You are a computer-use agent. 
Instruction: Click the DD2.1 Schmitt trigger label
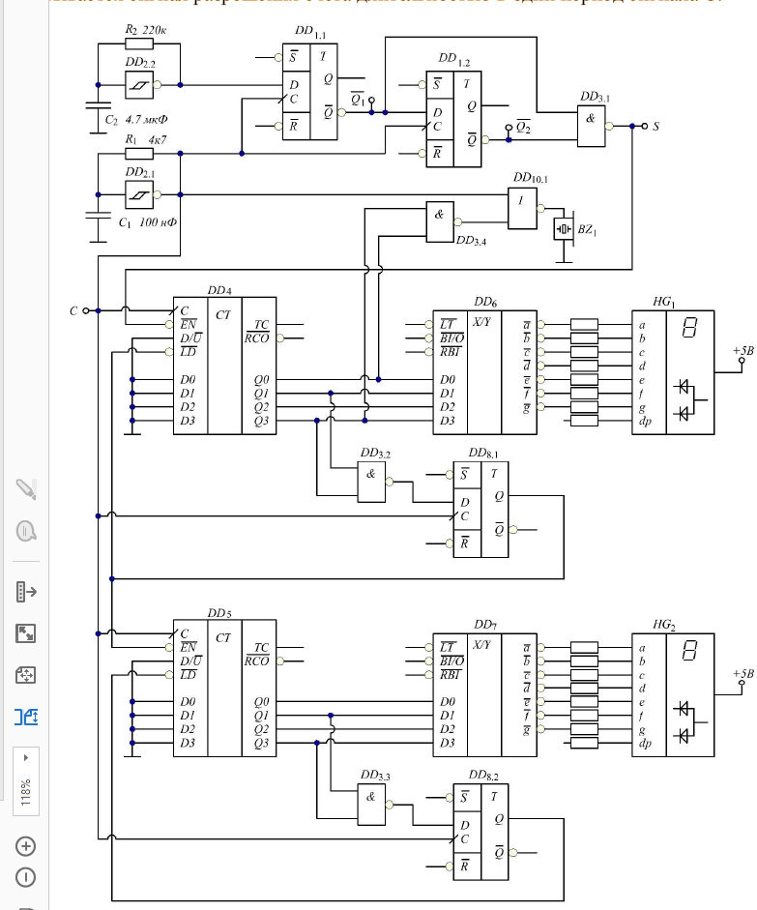140,172
